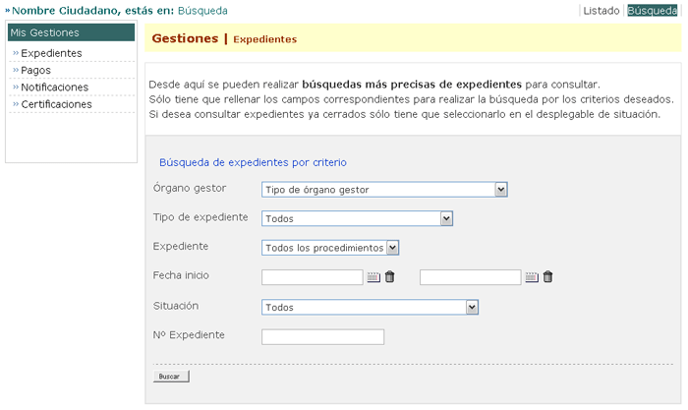Click the first Fecha inicio date field
The image size is (688, 410).
[x=313, y=277]
